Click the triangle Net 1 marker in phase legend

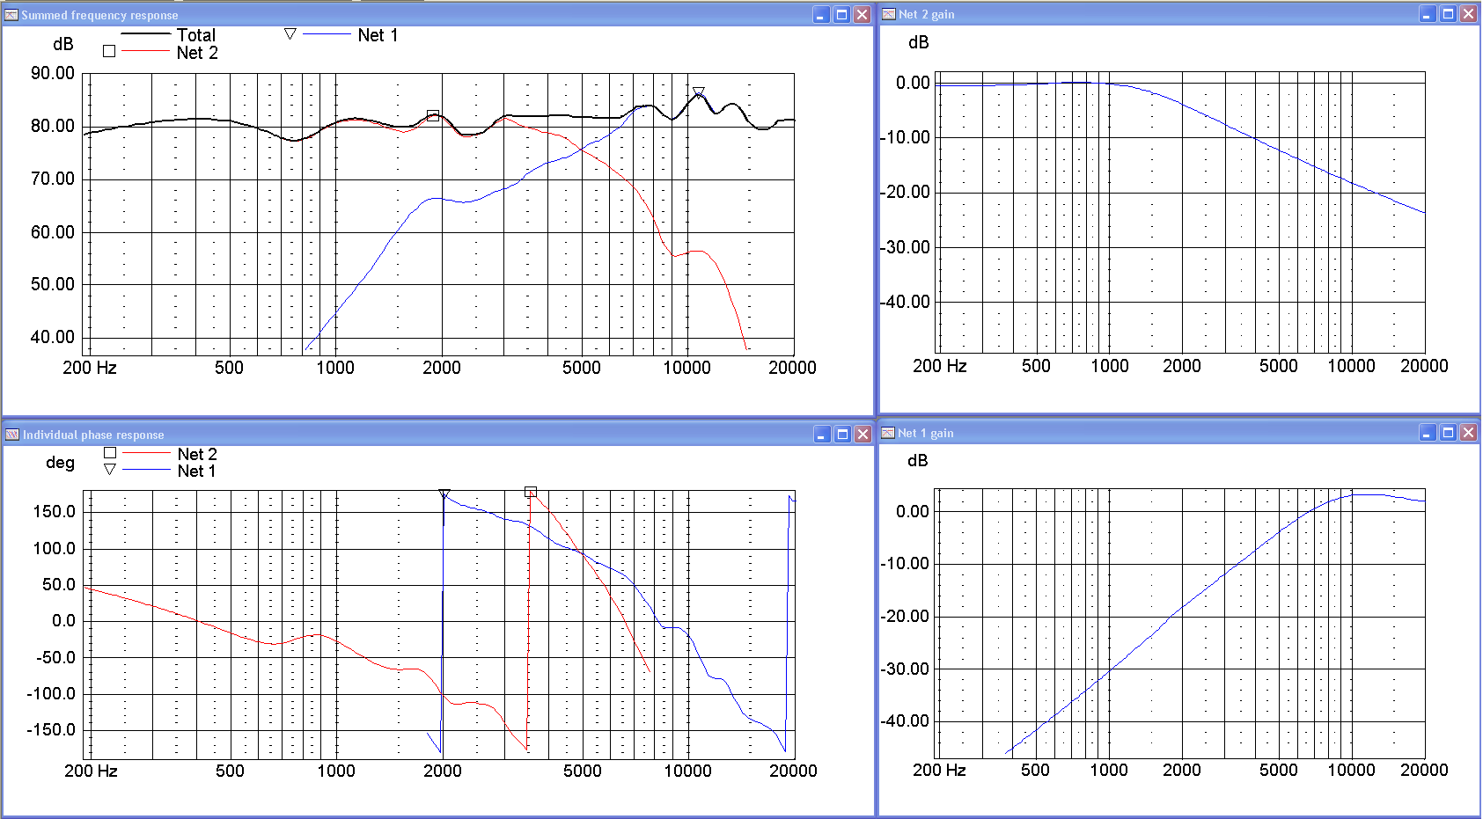coord(110,470)
